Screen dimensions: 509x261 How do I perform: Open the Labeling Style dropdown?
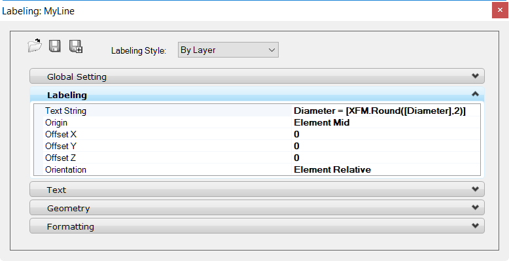(228, 50)
